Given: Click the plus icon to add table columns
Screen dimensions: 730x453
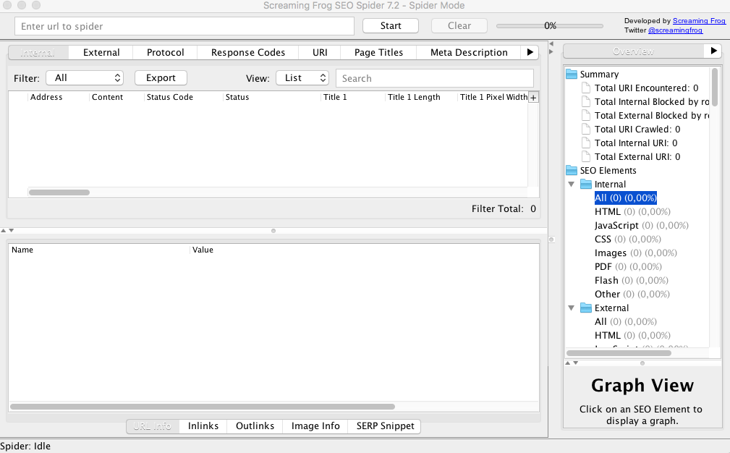Looking at the screenshot, I should coord(533,98).
